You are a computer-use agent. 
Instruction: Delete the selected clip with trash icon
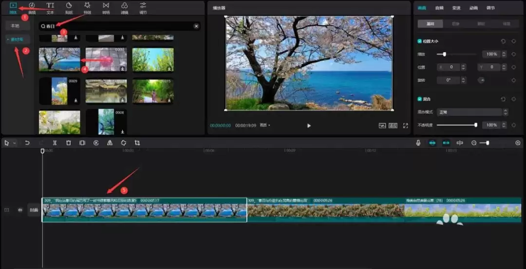click(69, 143)
